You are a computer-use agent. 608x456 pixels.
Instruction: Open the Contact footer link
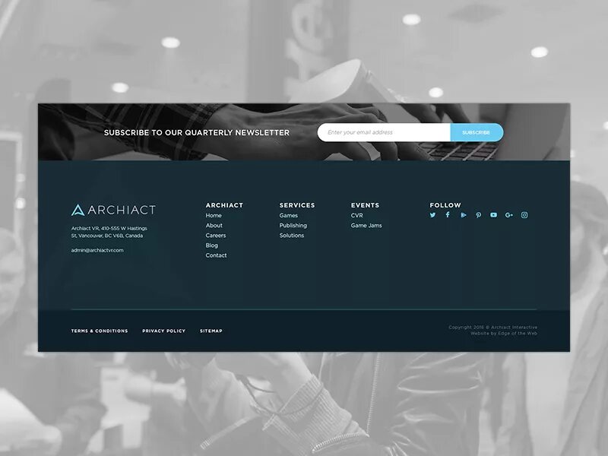pos(217,255)
